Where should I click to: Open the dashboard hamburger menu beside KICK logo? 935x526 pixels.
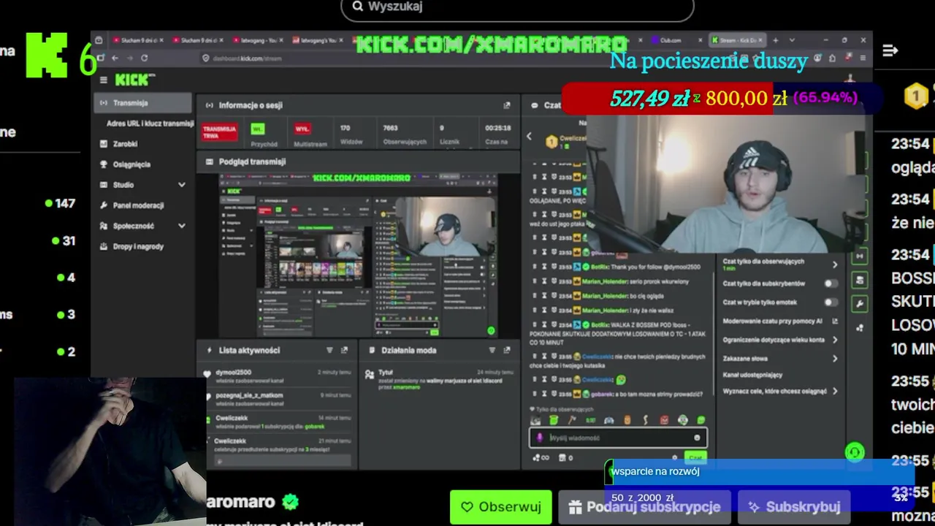tap(103, 80)
